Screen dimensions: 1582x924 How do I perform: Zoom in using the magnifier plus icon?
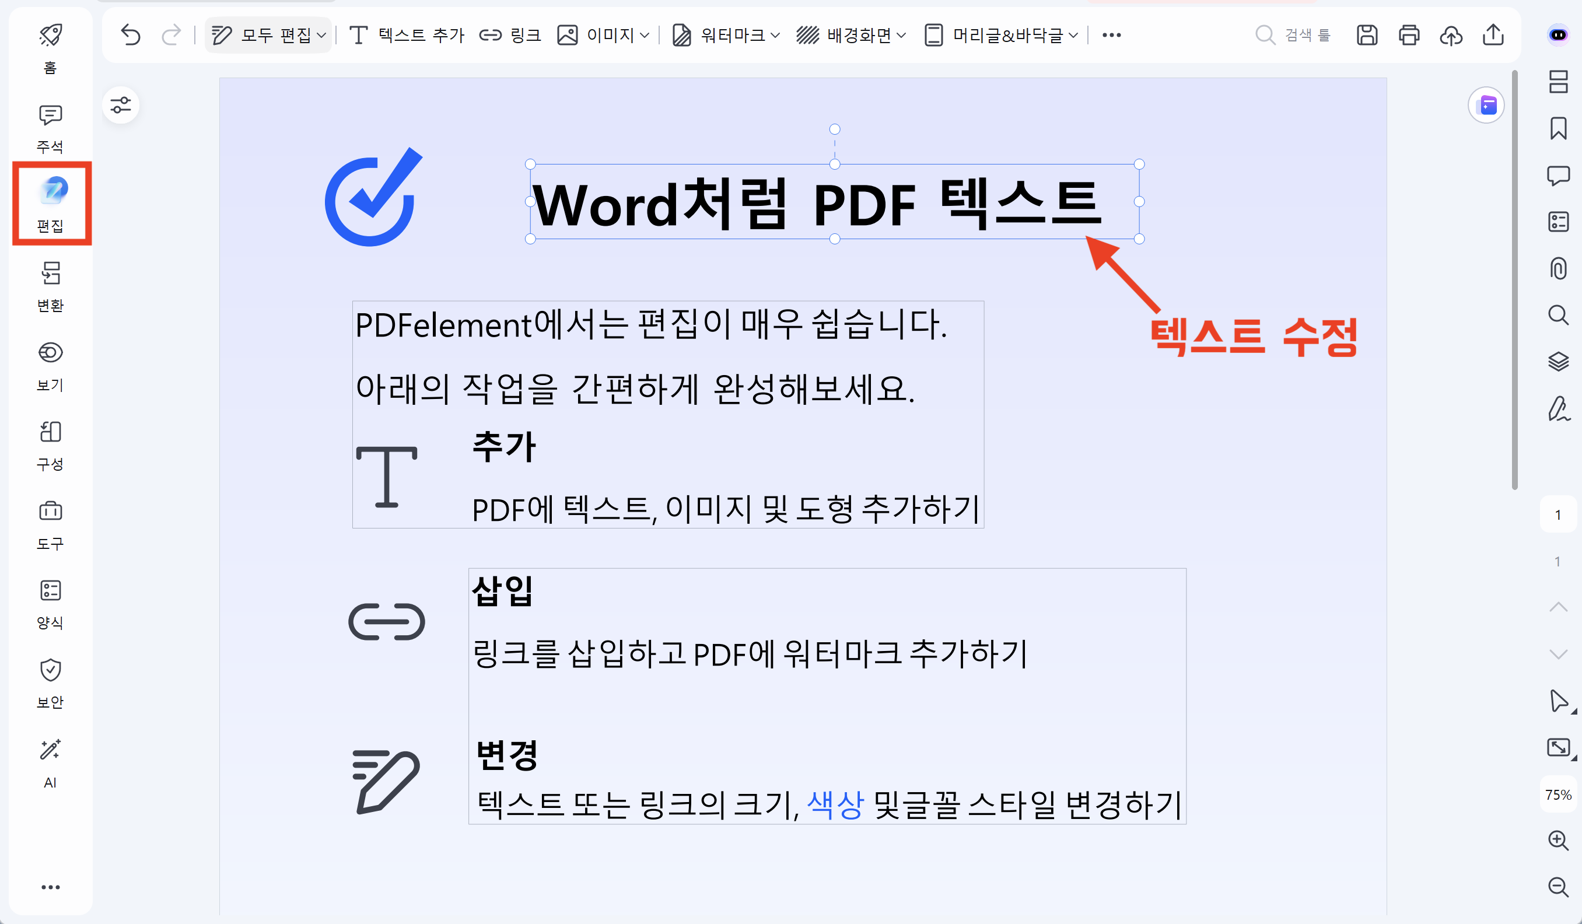pyautogui.click(x=1559, y=840)
